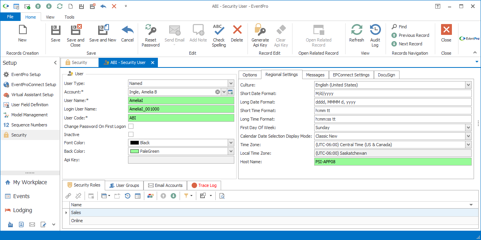The image size is (481, 240).
Task: Open the Lodging section
Action: pyautogui.click(x=22, y=210)
